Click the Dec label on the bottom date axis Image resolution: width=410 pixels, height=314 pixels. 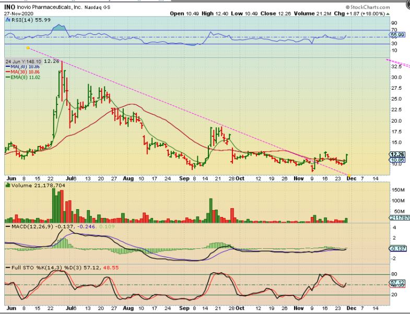pos(351,308)
